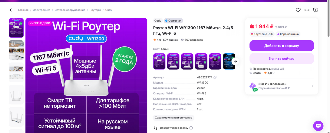Screen dimensions: 330x133
Task: Show next color variants with arrow
Action: pyautogui.click(x=236, y=61)
